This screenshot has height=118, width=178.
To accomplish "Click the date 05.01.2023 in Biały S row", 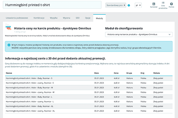I will 99,78.
